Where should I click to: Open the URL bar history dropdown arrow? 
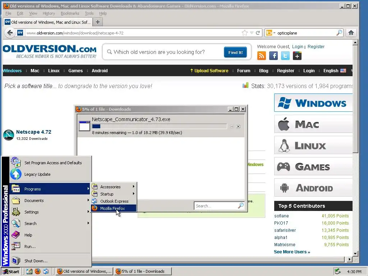pos(252,33)
